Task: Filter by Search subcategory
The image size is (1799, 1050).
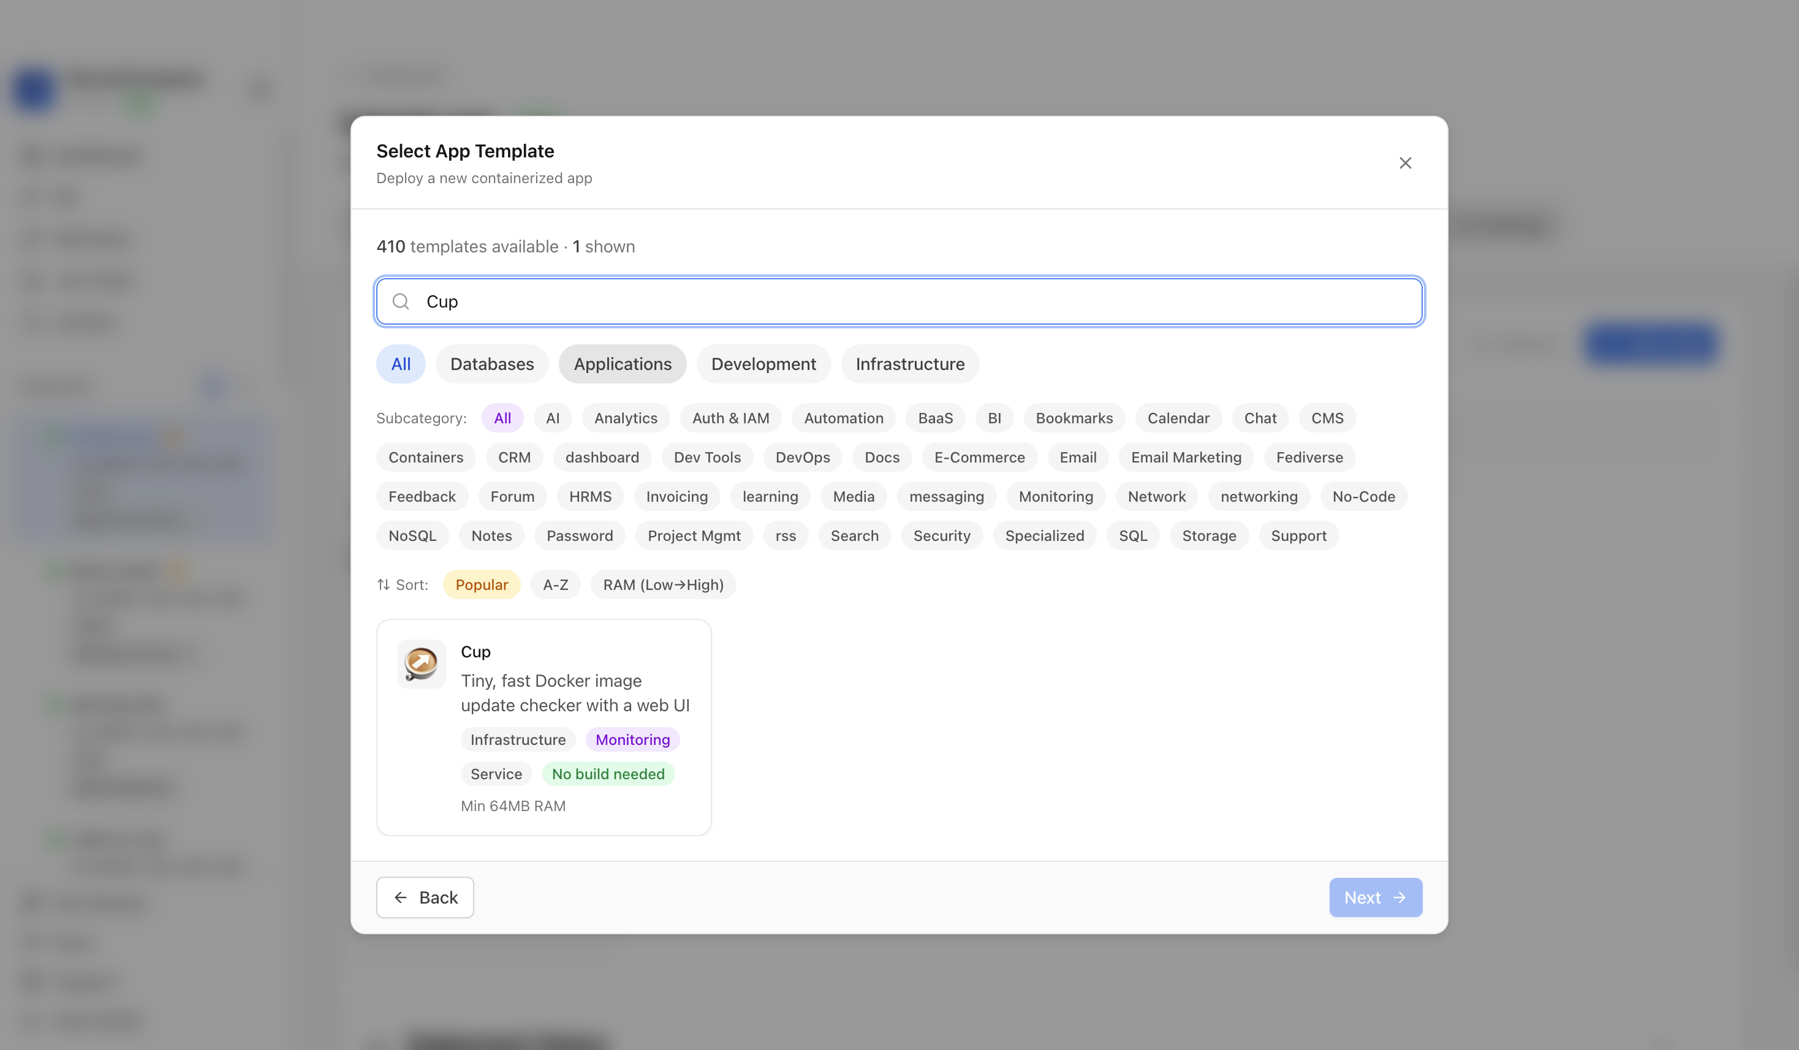Action: tap(855, 536)
